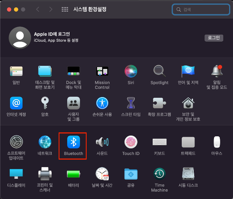Open Time Machine preferences
Viewport: 233px width, 199px height.
(160, 174)
